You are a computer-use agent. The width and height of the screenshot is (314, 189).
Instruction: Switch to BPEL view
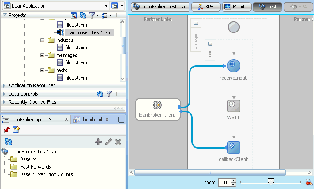(x=206, y=7)
